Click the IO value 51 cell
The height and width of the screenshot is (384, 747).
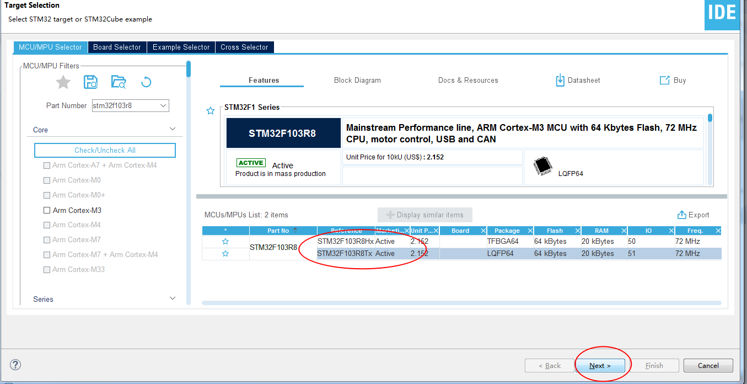[x=651, y=254]
